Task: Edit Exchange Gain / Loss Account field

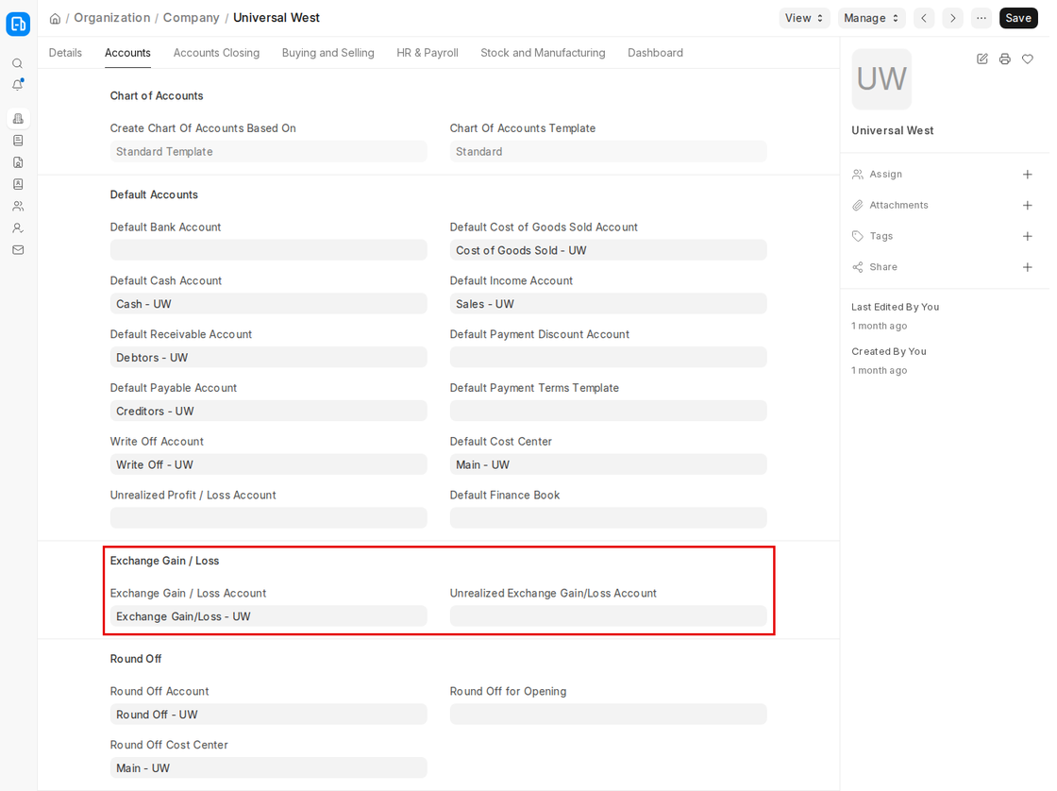Action: click(268, 616)
